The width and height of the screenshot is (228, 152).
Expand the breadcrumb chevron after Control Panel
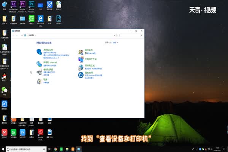(x=36, y=35)
